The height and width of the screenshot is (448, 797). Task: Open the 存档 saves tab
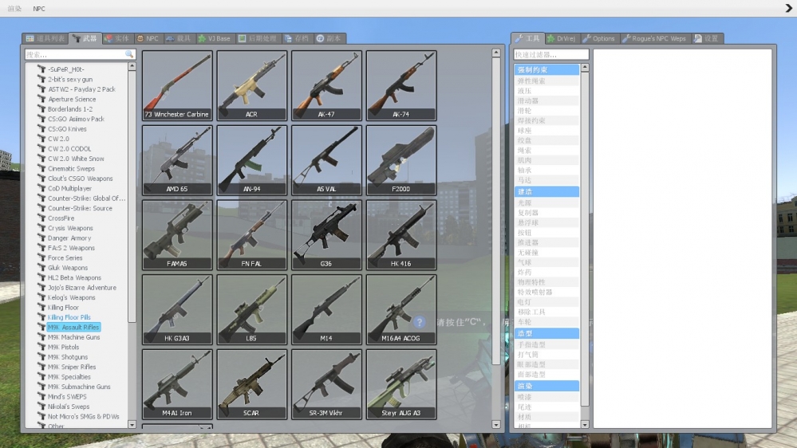(x=297, y=38)
